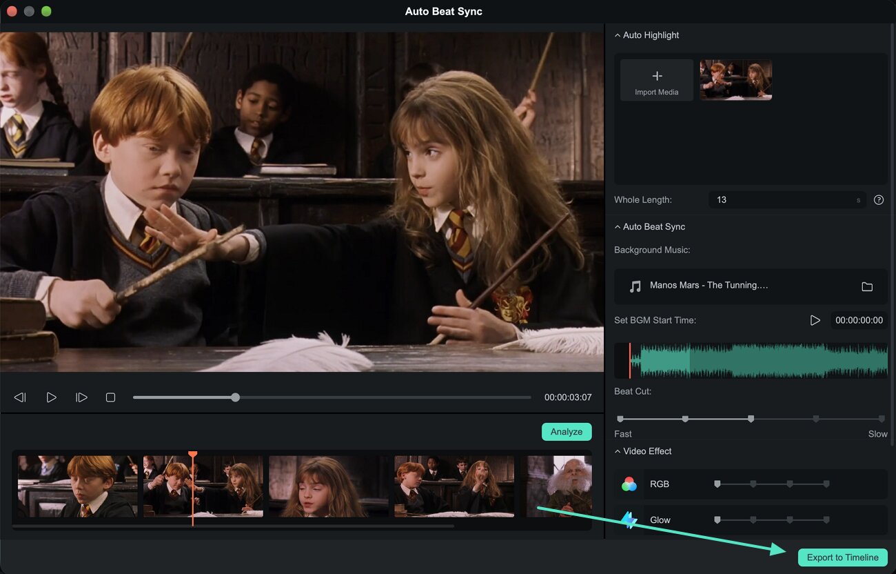
Task: Select the imported media thumbnail in Auto Highlight
Action: (735, 80)
